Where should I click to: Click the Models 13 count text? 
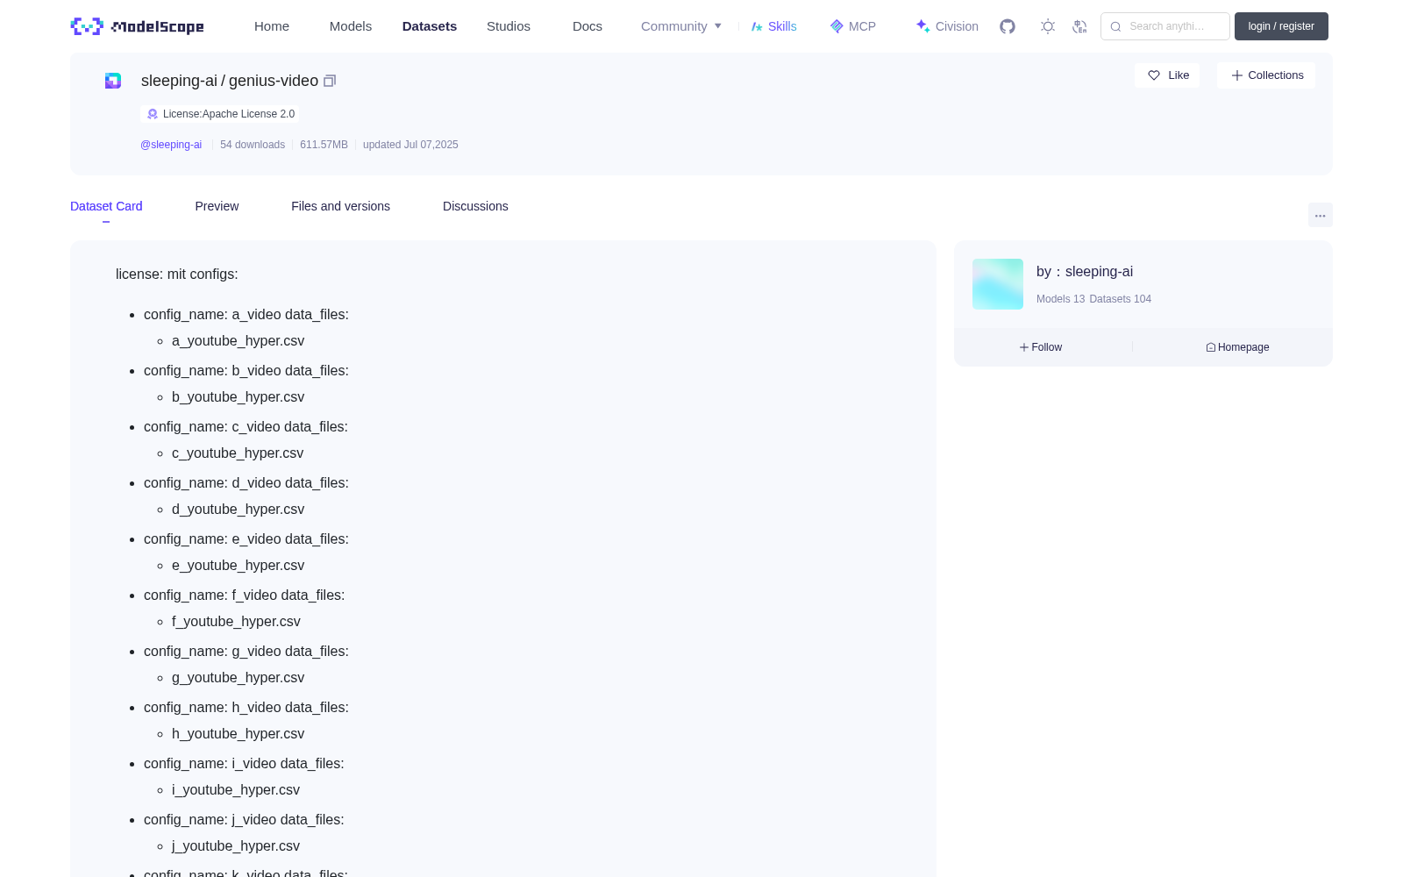point(1060,299)
